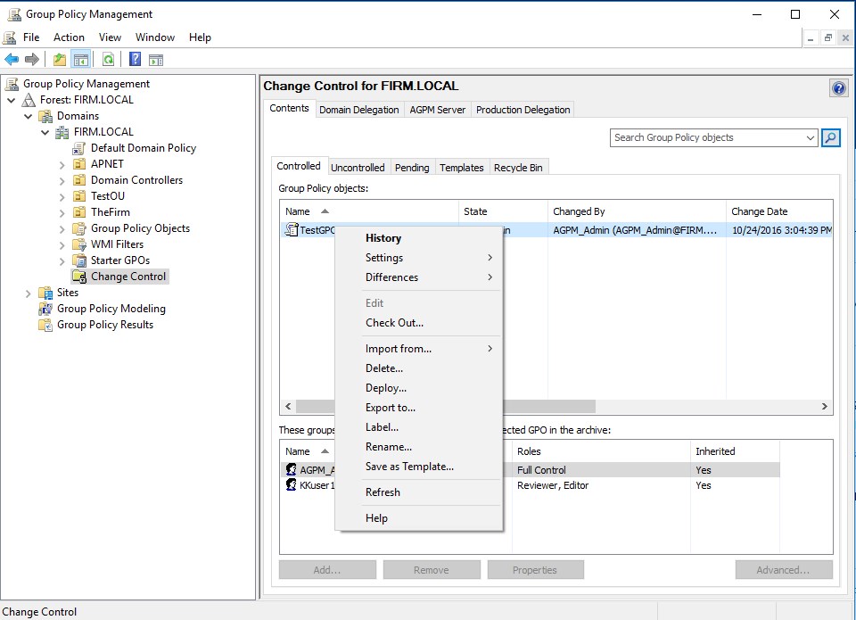856x620 pixels.
Task: Expand the APNET node
Action: point(62,164)
